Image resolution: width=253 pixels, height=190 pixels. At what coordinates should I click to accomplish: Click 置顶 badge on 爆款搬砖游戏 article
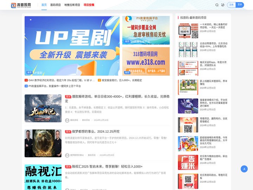click(68, 97)
